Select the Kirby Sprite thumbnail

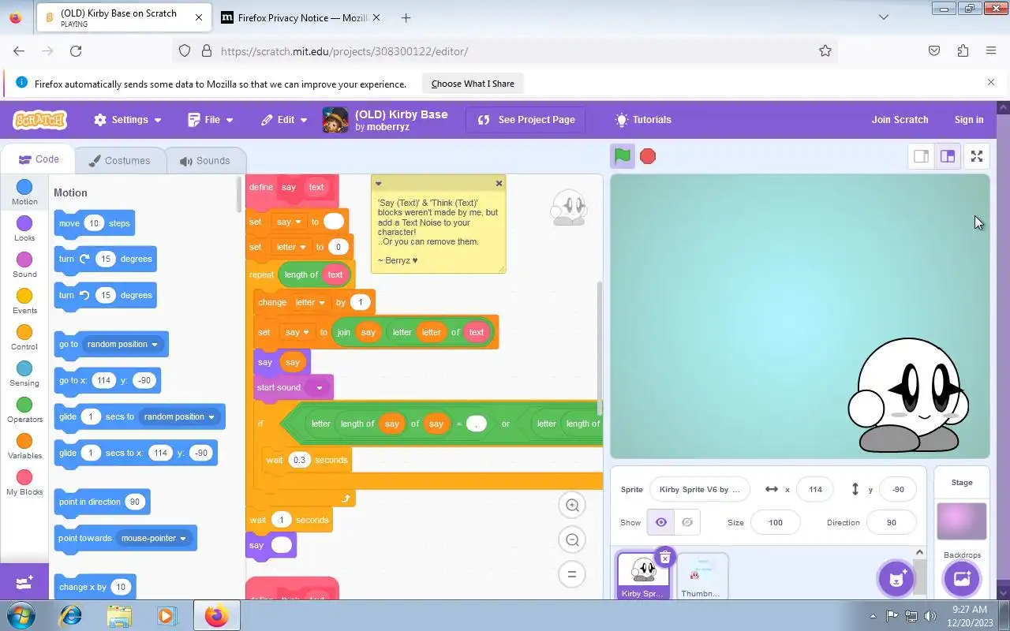tap(643, 576)
